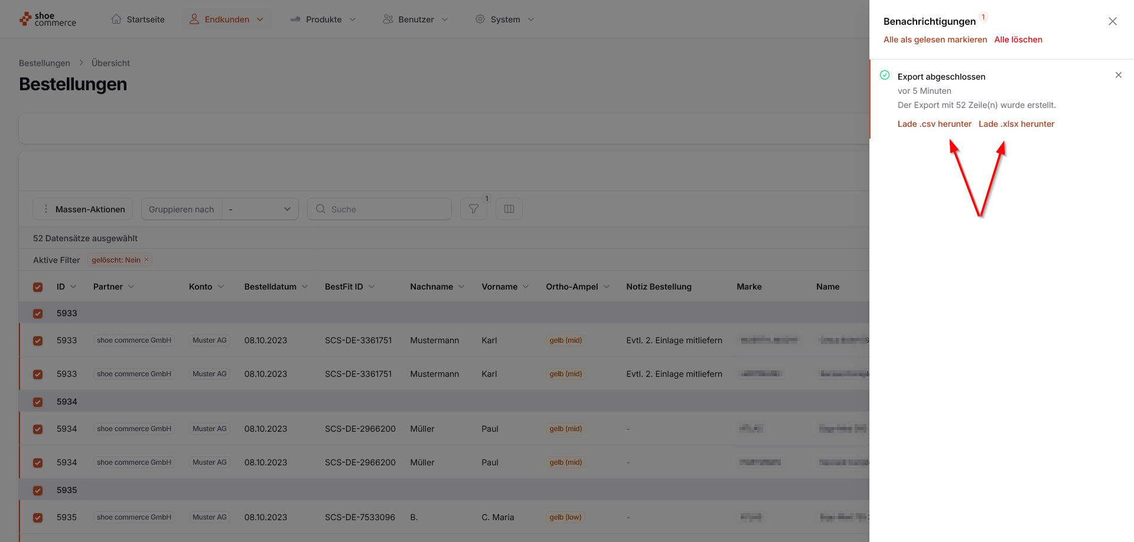This screenshot has height=542, width=1134.
Task: Open the column layout icon button
Action: click(x=509, y=209)
